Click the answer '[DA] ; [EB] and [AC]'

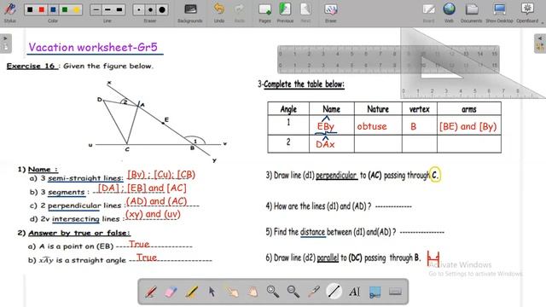142,188
